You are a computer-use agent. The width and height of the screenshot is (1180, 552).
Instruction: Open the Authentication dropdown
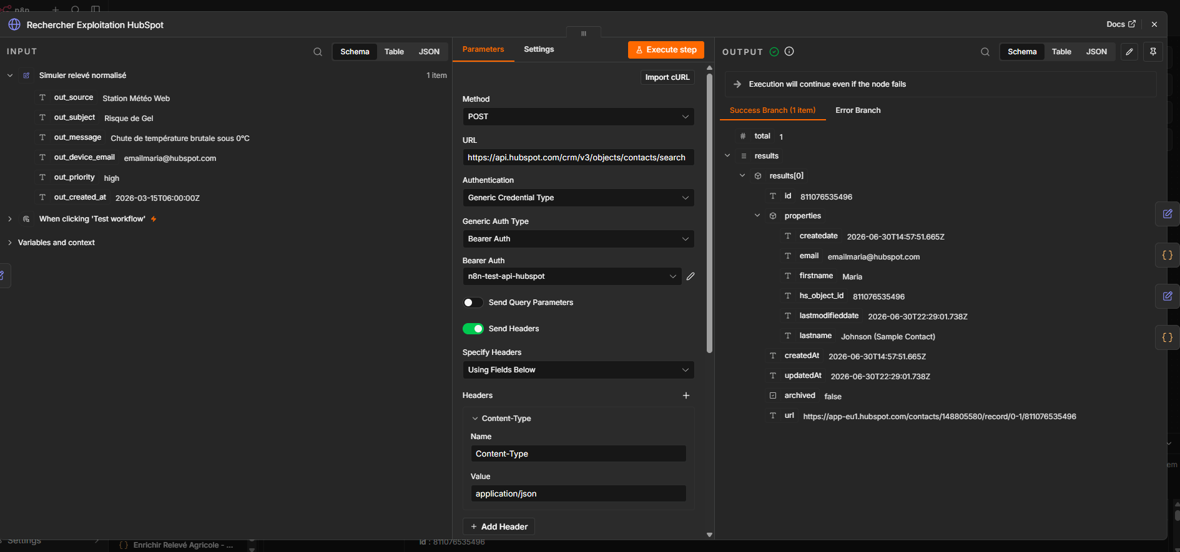tap(578, 198)
